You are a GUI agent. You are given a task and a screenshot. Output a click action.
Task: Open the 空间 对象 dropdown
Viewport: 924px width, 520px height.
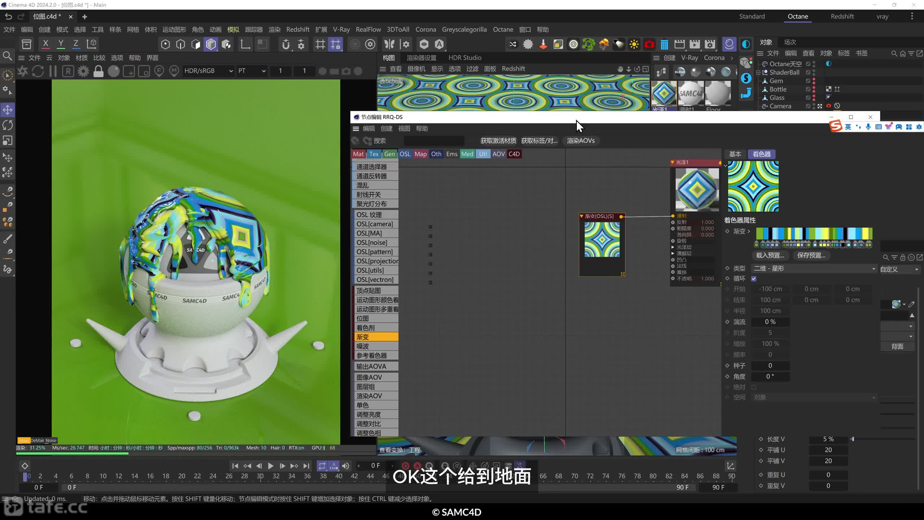814,397
